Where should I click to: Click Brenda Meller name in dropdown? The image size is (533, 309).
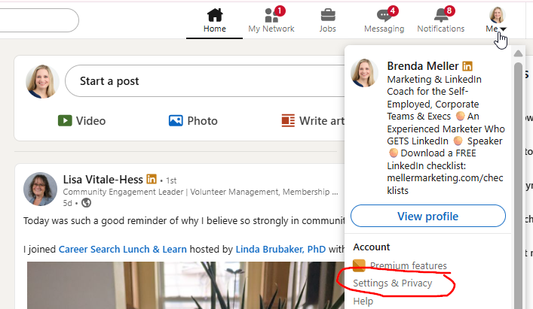[x=423, y=66]
